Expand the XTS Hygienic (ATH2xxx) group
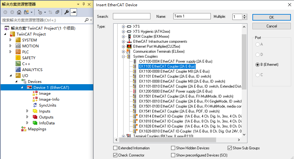 (123, 31)
